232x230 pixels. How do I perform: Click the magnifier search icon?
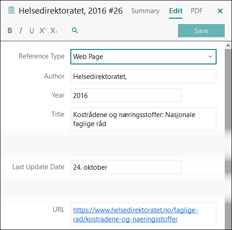(x=75, y=30)
